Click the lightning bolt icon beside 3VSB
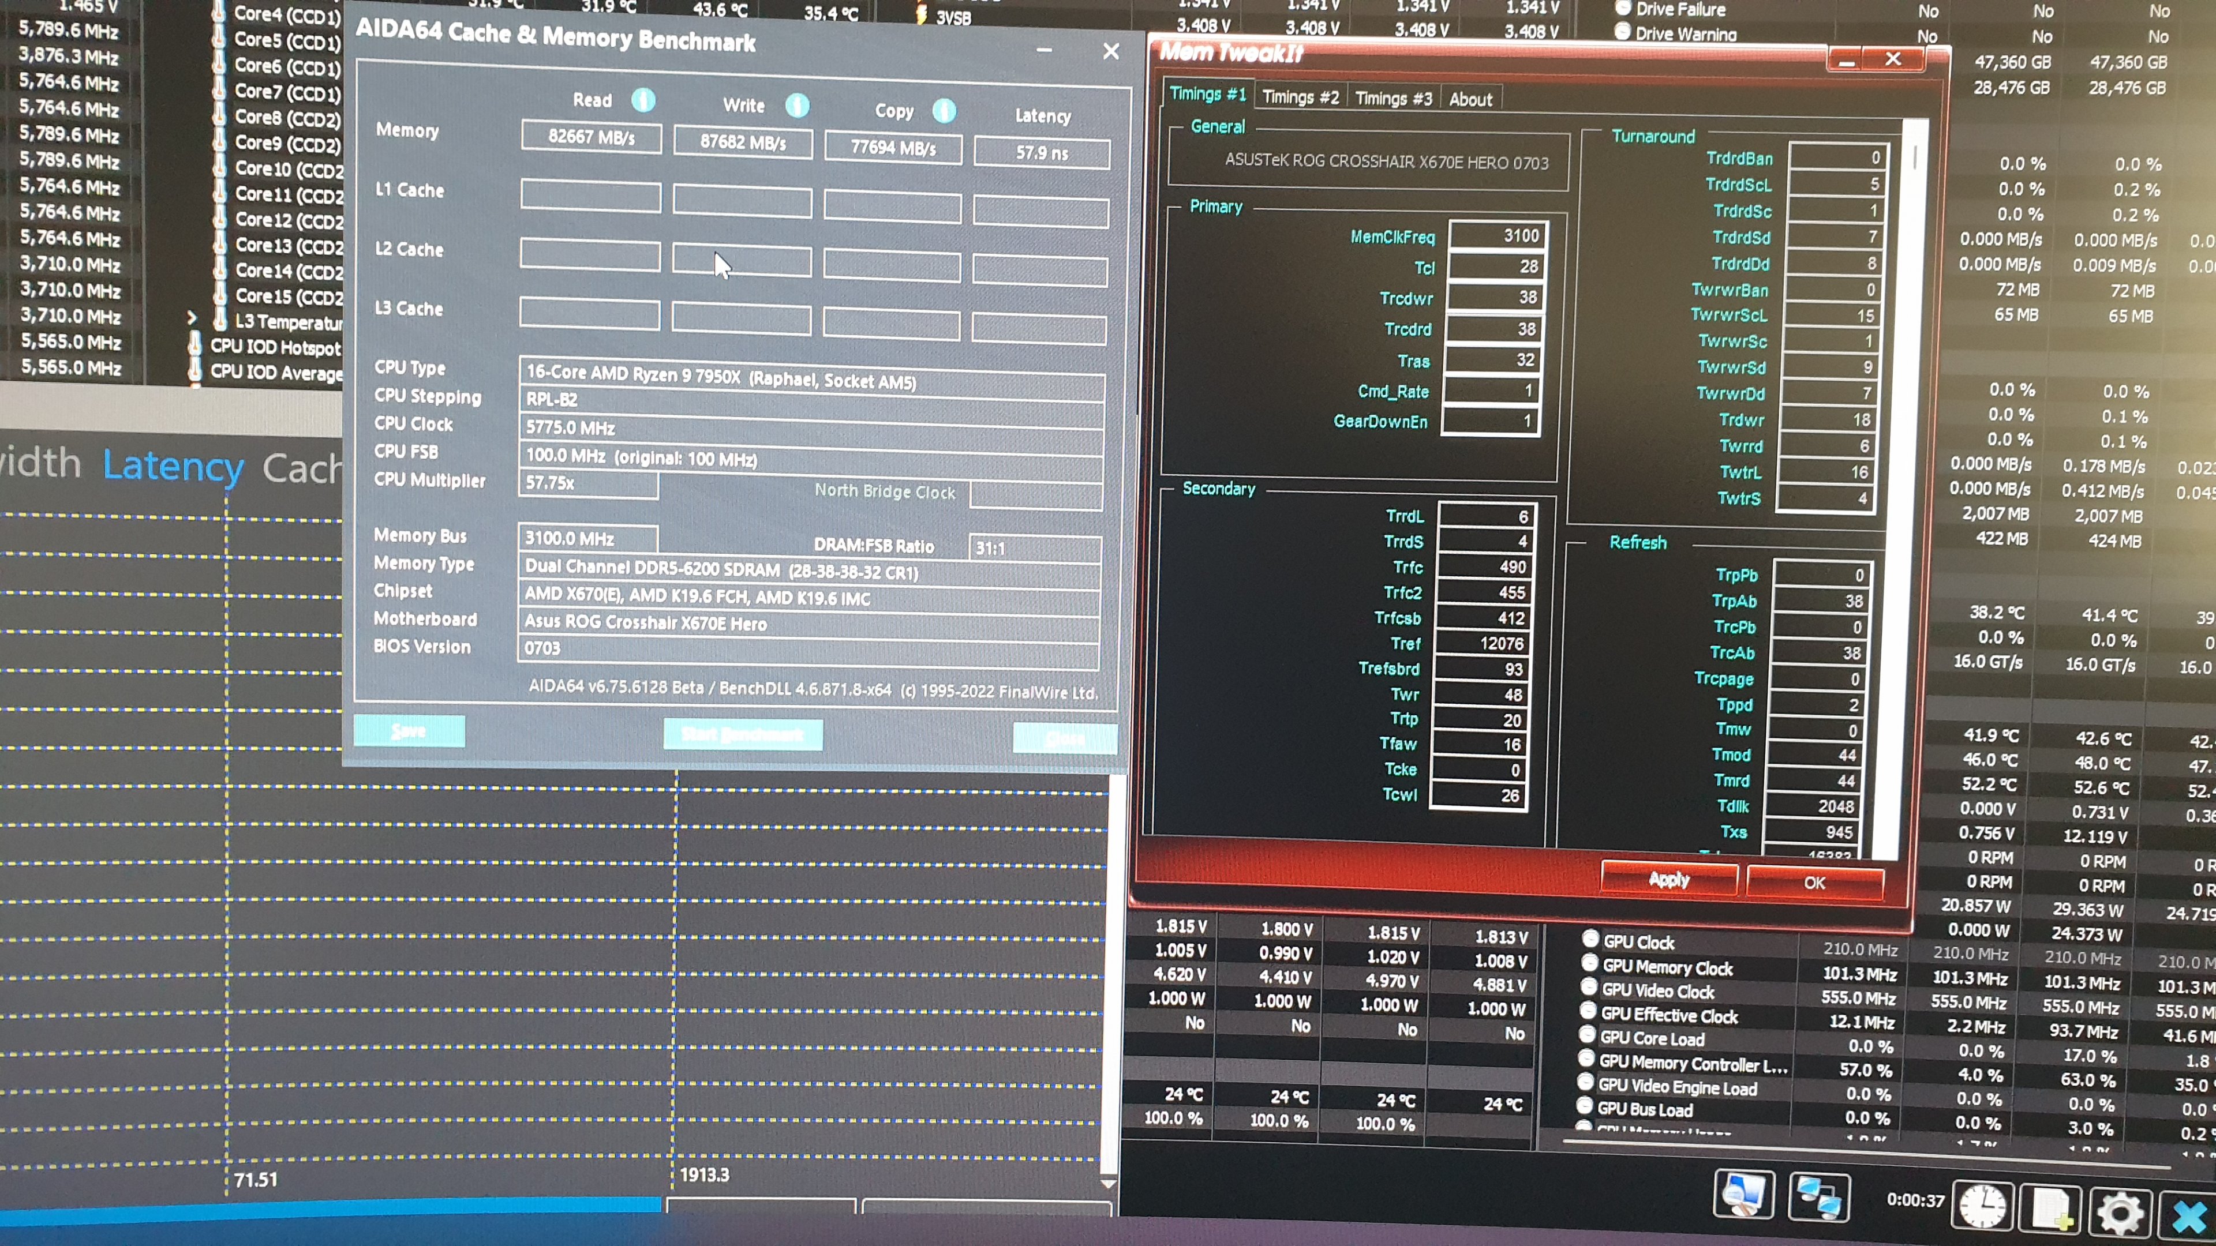Screen dimensions: 2216x1246 (x=922, y=16)
